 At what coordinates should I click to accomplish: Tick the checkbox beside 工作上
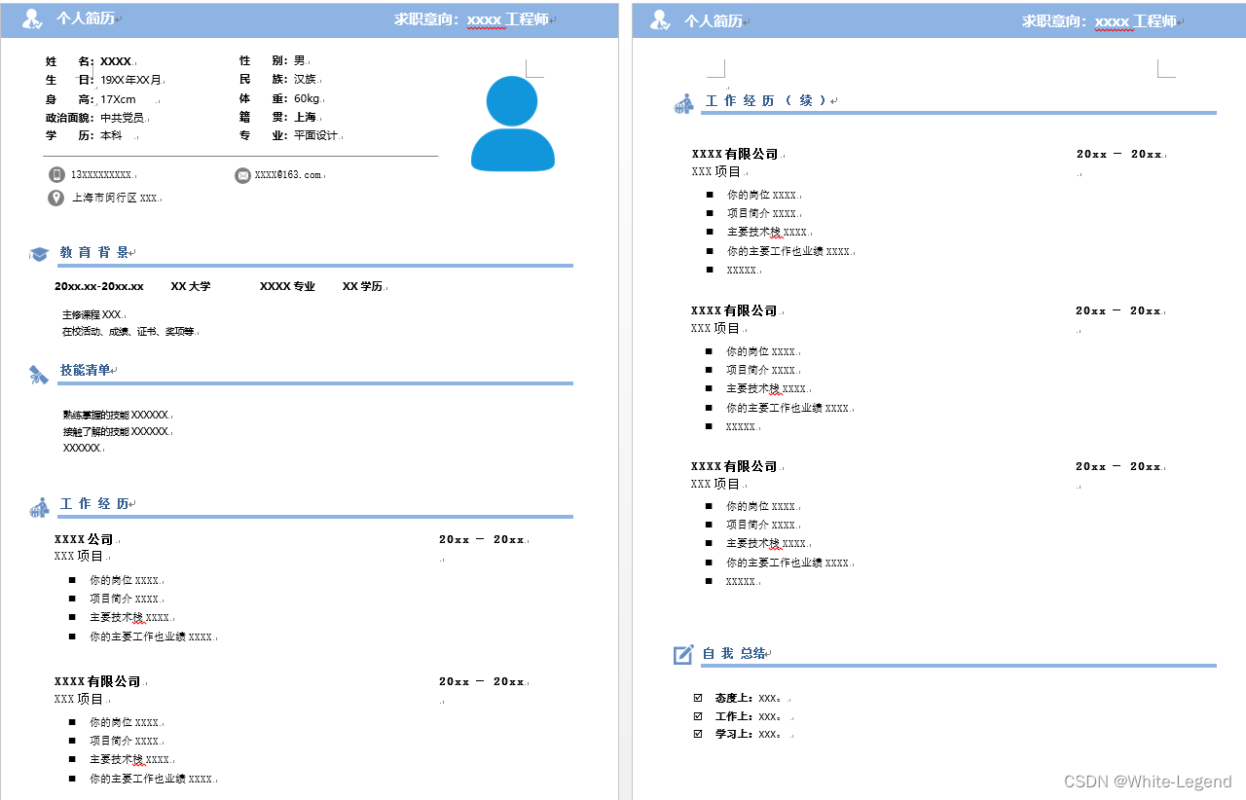698,716
